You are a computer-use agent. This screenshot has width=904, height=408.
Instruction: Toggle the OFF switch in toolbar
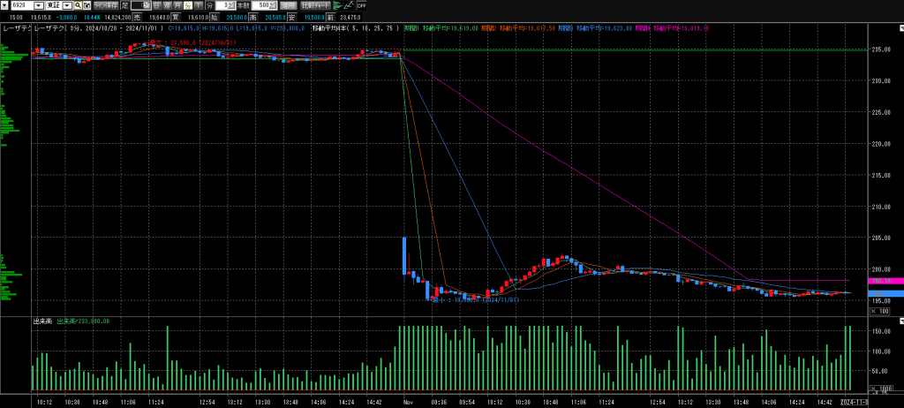click(361, 5)
